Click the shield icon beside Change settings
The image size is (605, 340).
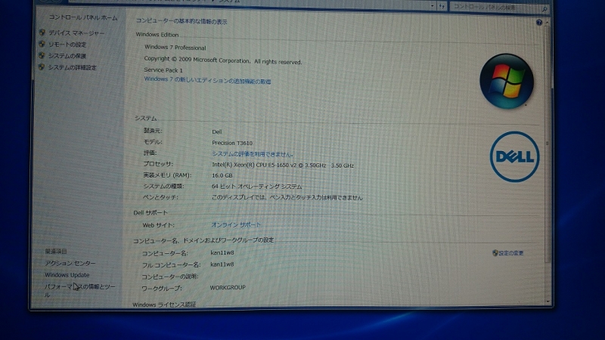coord(495,253)
